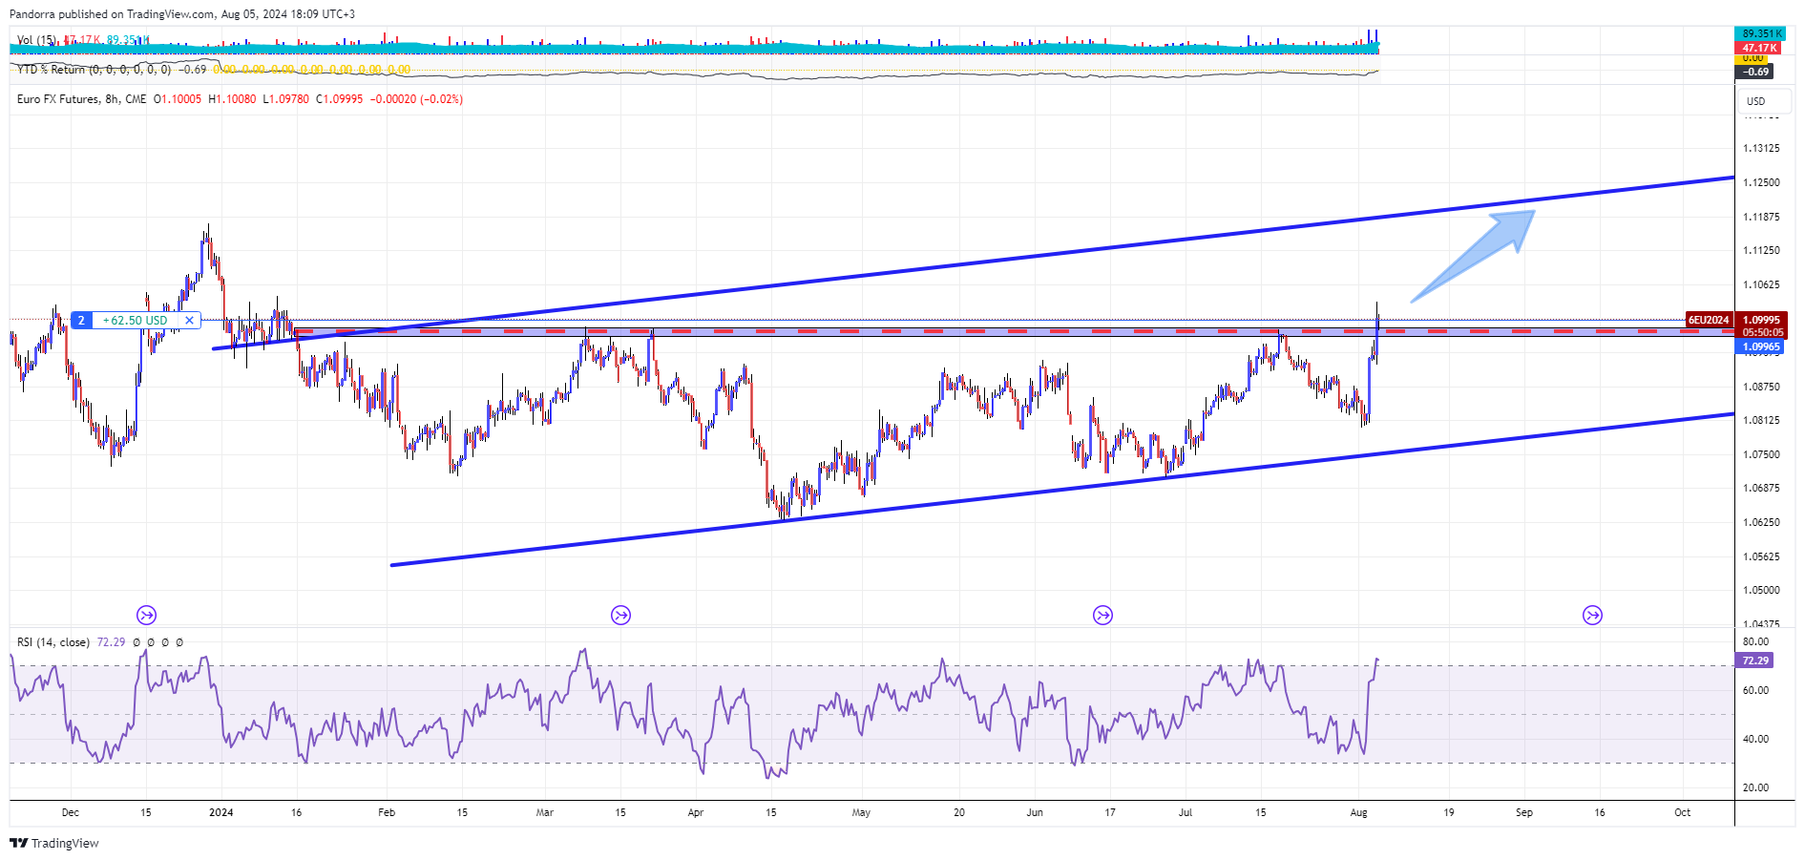Image resolution: width=1805 pixels, height=860 pixels.
Task: Click the Sep label on time axis
Action: [1524, 813]
